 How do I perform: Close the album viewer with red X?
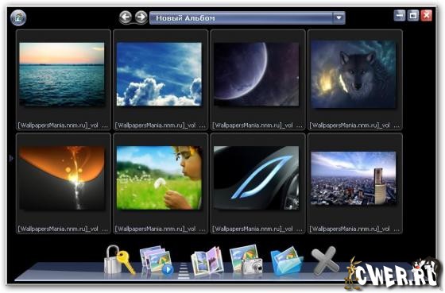pos(426,15)
